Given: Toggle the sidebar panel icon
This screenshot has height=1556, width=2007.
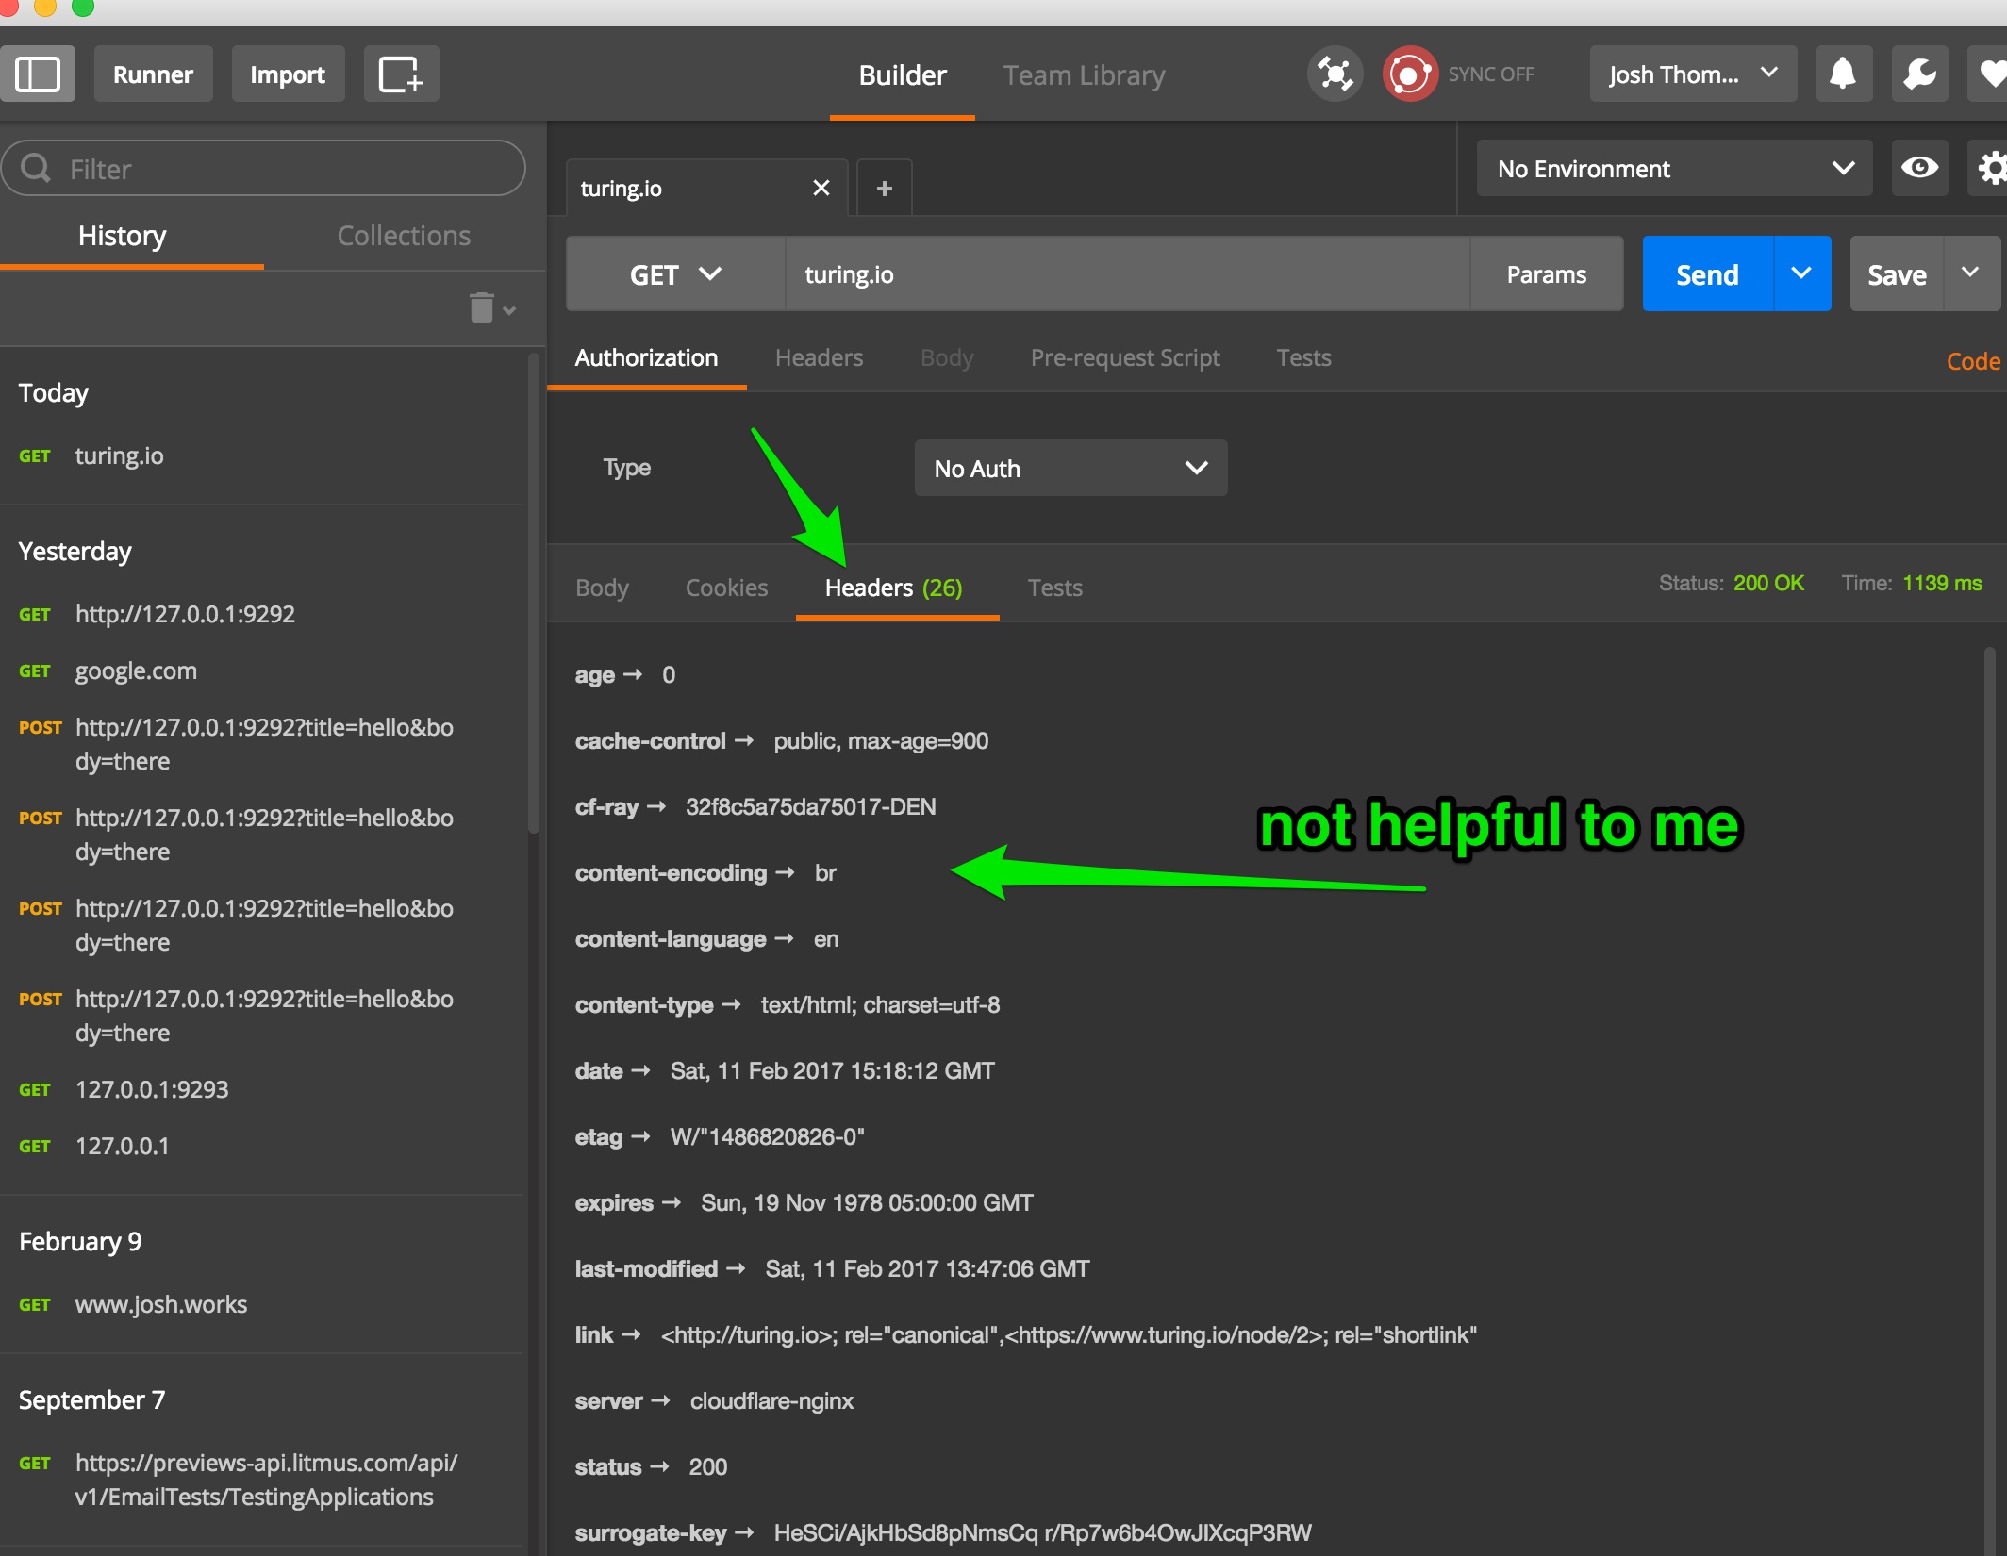Looking at the screenshot, I should click(38, 74).
